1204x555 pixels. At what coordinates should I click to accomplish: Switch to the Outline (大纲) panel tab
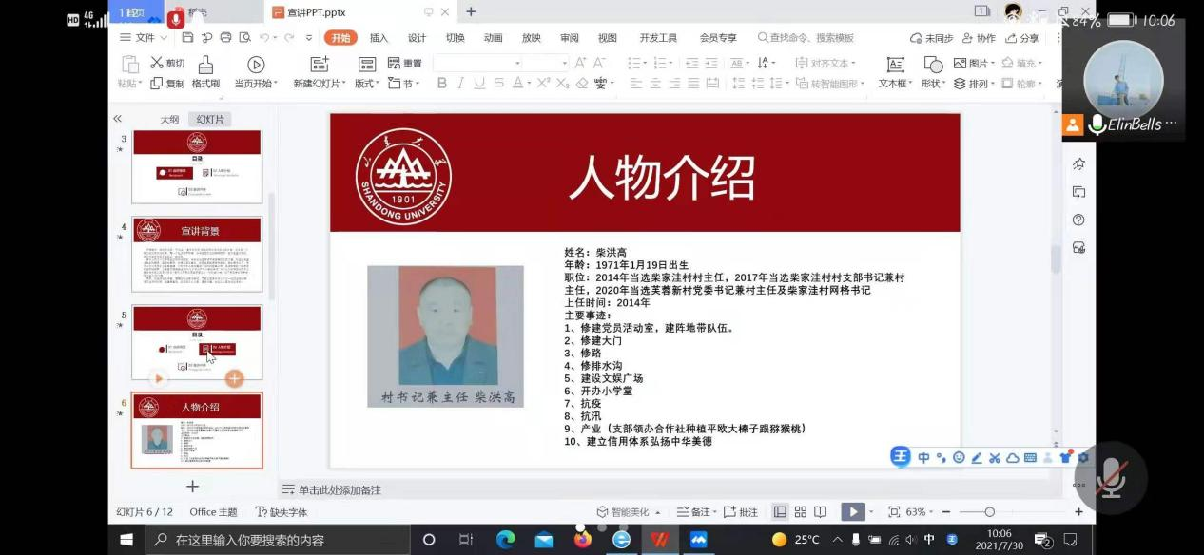point(169,120)
